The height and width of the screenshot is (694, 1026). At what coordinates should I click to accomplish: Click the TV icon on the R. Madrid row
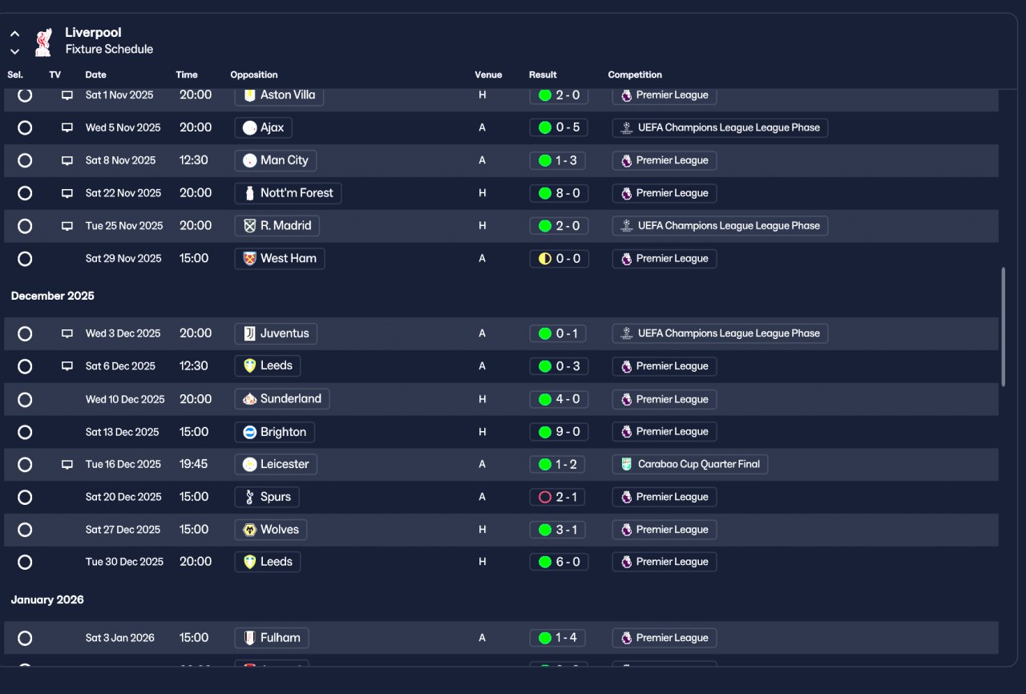[x=67, y=226]
